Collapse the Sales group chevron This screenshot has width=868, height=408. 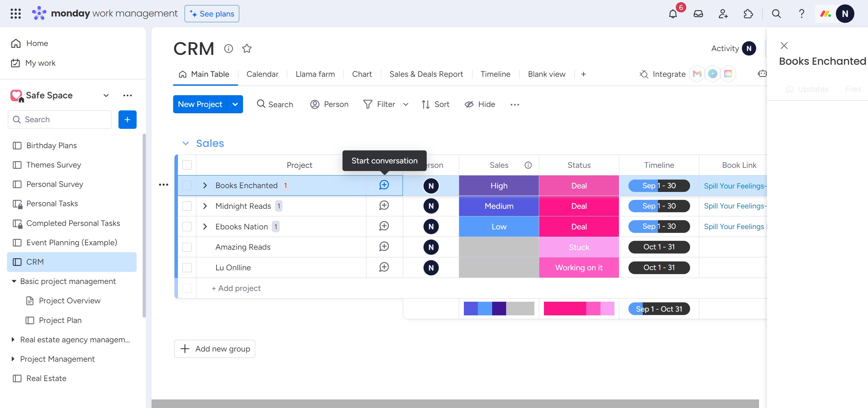tap(185, 143)
